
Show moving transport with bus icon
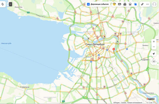tap(130, 4)
